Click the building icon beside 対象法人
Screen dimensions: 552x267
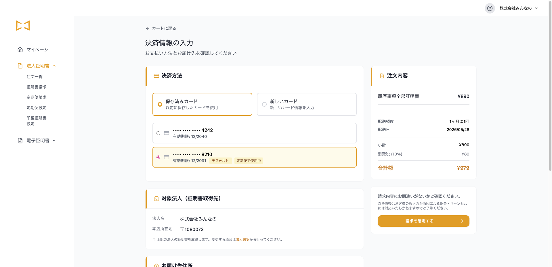click(x=156, y=199)
